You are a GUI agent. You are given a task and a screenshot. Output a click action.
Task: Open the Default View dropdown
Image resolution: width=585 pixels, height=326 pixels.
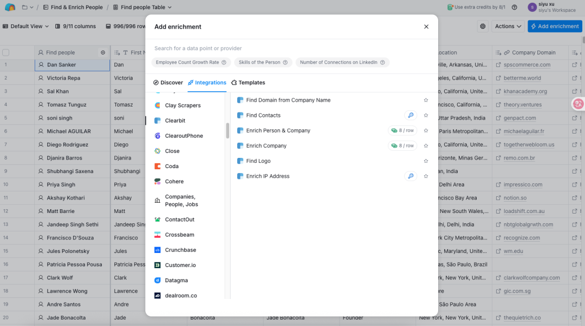(26, 26)
